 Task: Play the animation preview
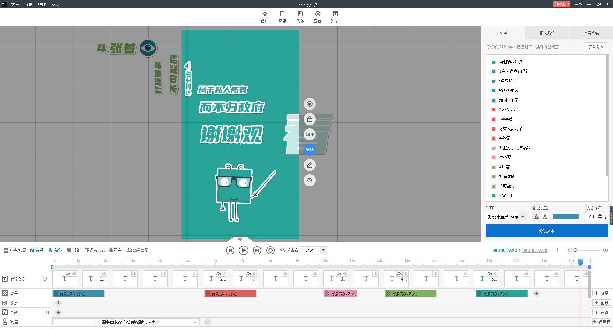(243, 250)
